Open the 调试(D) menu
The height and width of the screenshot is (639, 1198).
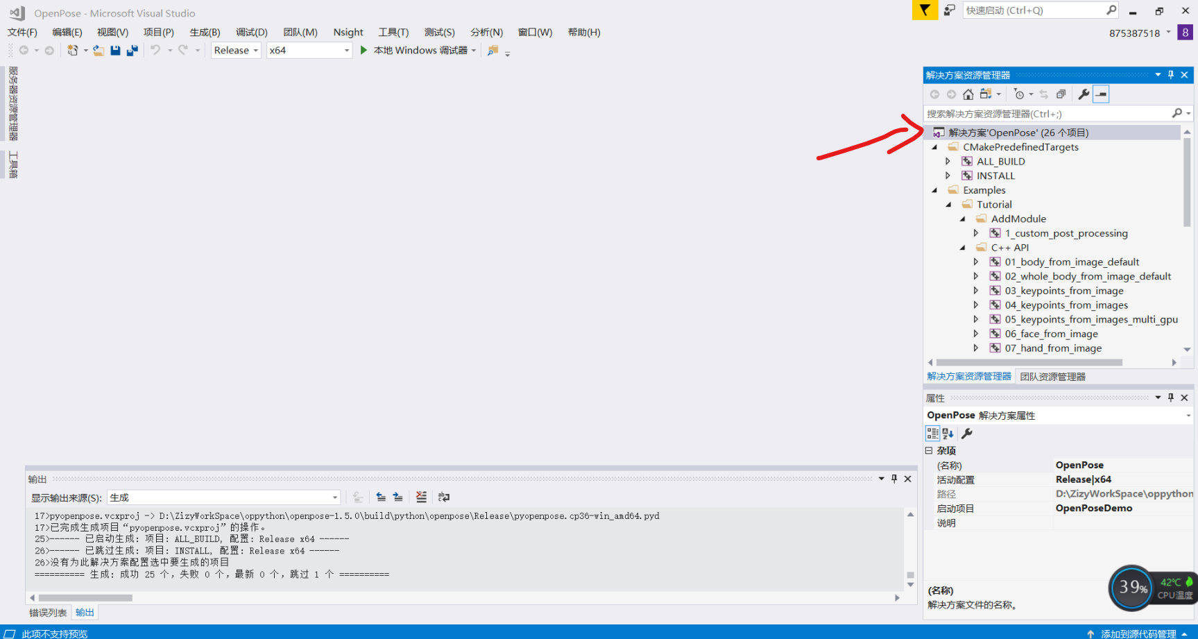[x=251, y=32]
